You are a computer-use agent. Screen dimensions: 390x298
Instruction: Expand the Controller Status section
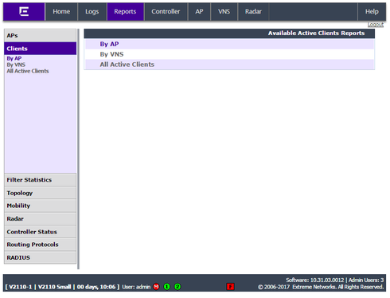pyautogui.click(x=40, y=232)
